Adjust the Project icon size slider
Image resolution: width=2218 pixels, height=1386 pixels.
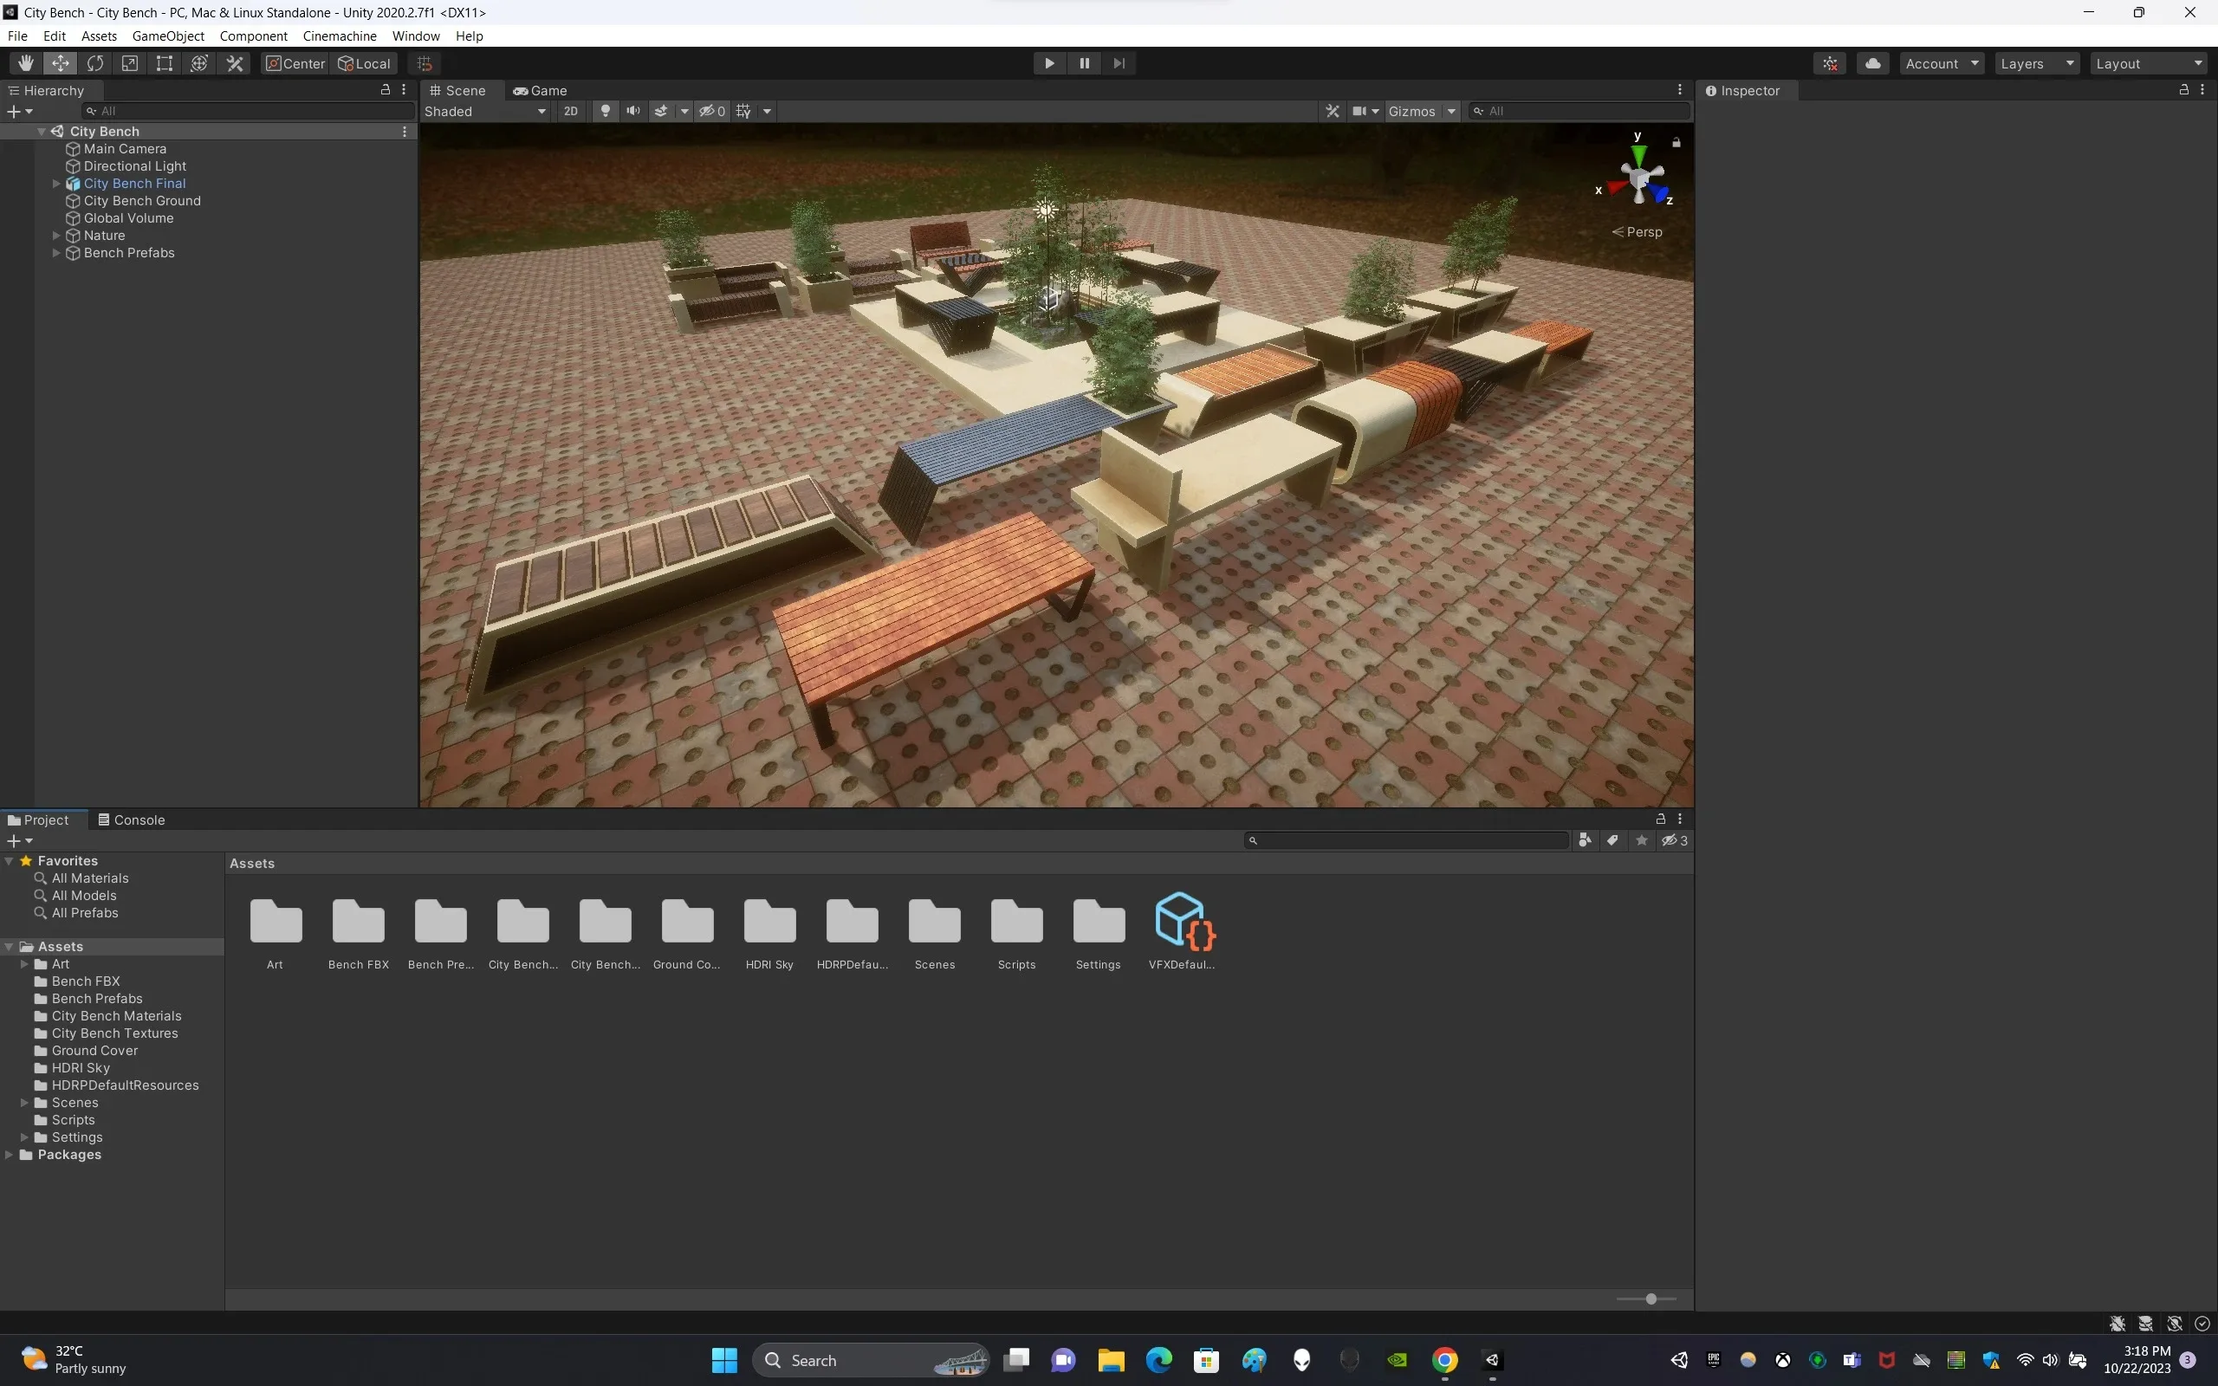(x=1651, y=1299)
